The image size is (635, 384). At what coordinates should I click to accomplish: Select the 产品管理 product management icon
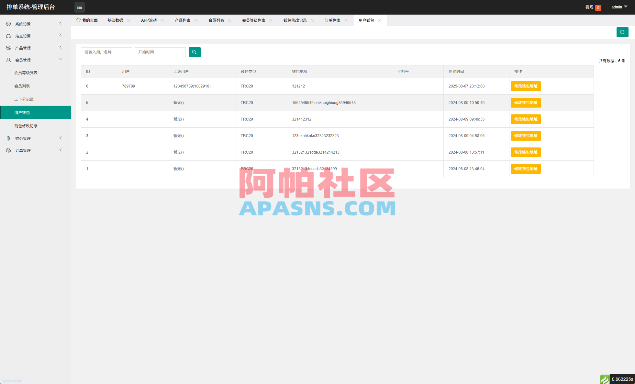click(8, 48)
